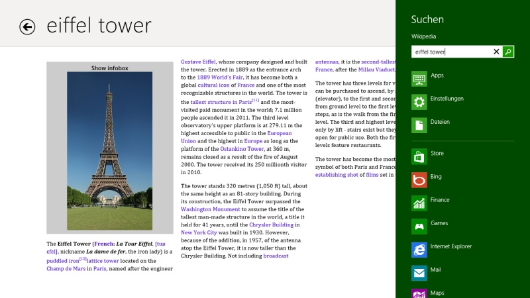Go back using the arrow button
Viewport: 530px width, 298px height.
point(27,26)
